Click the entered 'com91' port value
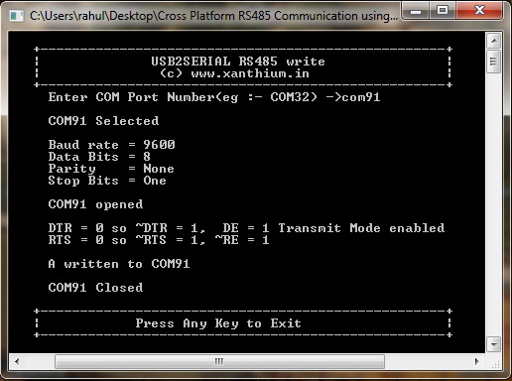The height and width of the screenshot is (381, 512). (361, 97)
